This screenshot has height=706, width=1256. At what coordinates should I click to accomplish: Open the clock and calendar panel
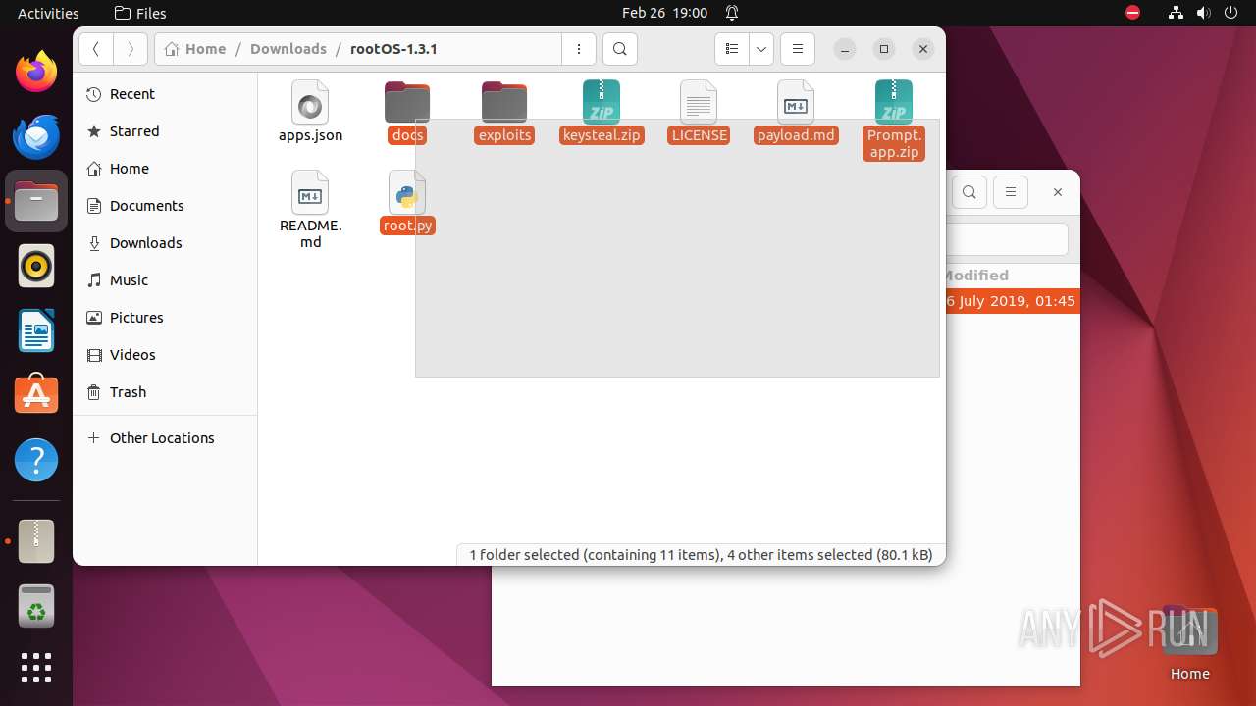[x=664, y=13]
